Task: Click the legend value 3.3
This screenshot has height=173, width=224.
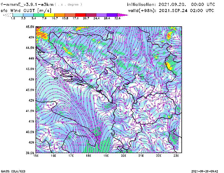Action: coord(23,18)
